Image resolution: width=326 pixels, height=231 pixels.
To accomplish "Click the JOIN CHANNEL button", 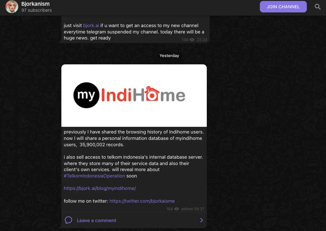I will 283,7.
